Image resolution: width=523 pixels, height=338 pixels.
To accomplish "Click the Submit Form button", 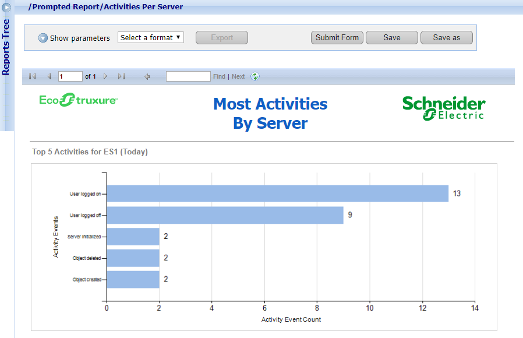I will tap(337, 38).
